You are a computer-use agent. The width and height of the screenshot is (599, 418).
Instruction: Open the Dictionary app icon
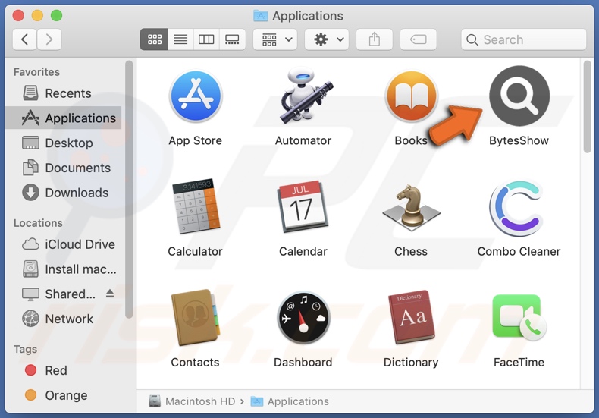pos(412,317)
